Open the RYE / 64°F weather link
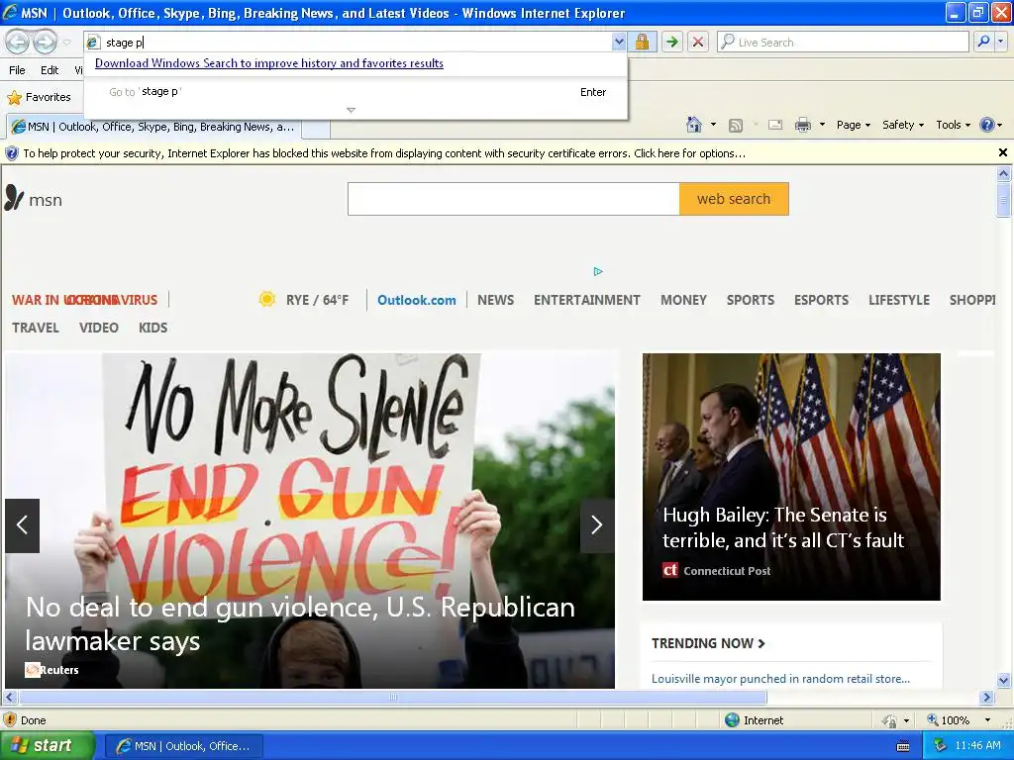This screenshot has width=1014, height=760. click(x=303, y=300)
